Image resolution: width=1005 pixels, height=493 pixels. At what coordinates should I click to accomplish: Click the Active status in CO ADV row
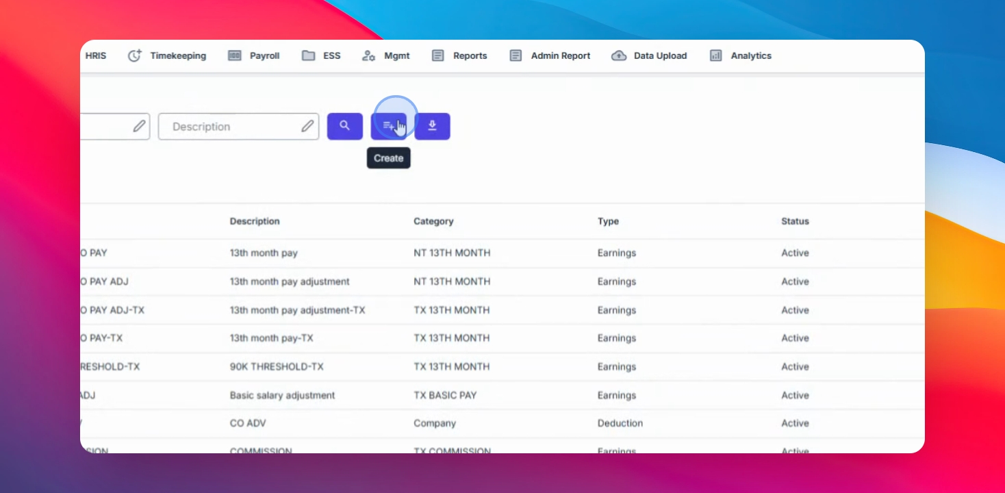point(795,423)
